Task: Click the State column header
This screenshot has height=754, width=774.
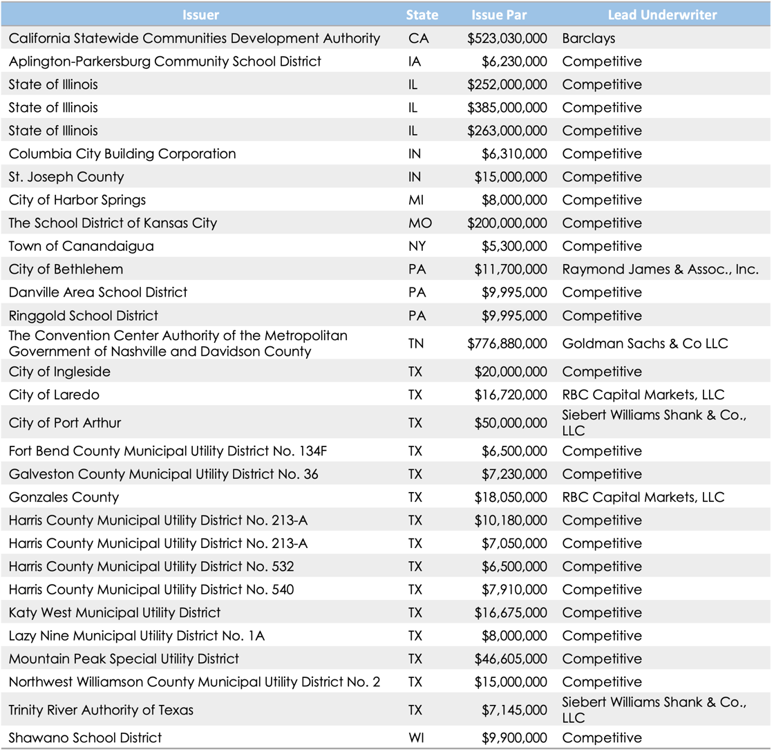Action: (x=422, y=15)
